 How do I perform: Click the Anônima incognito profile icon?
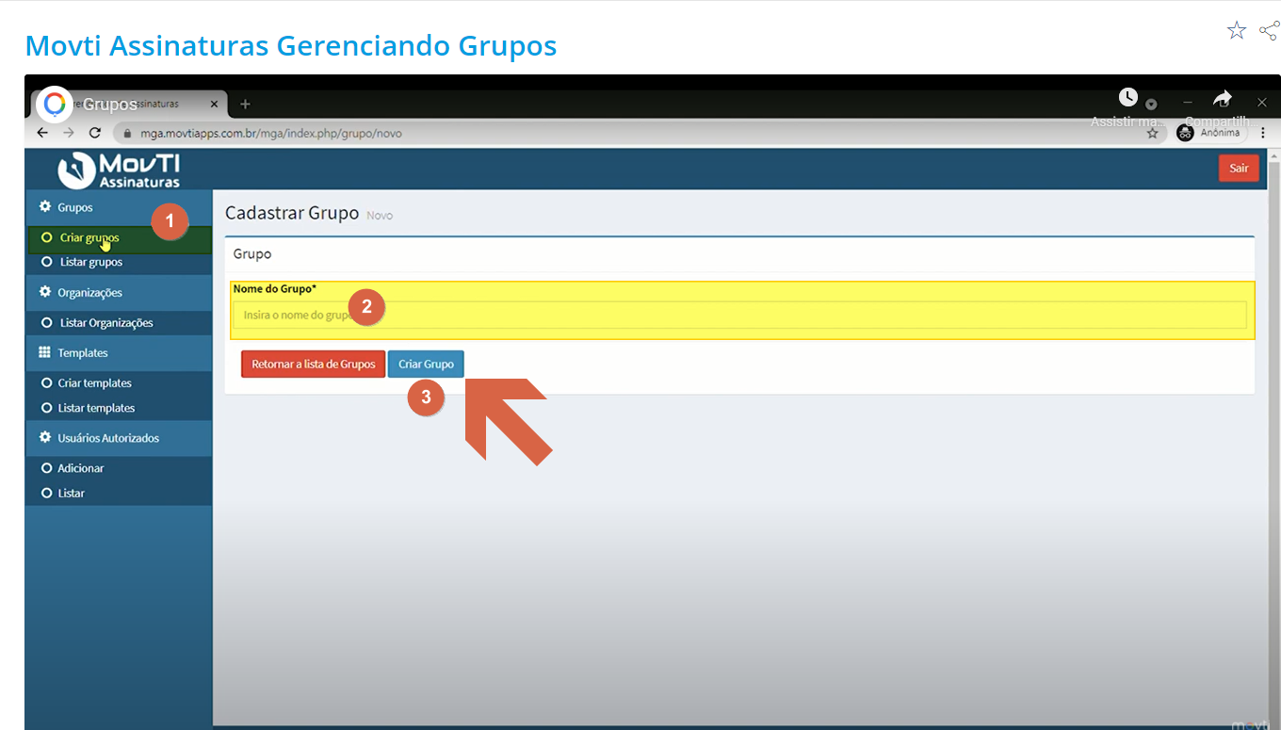[1185, 133]
